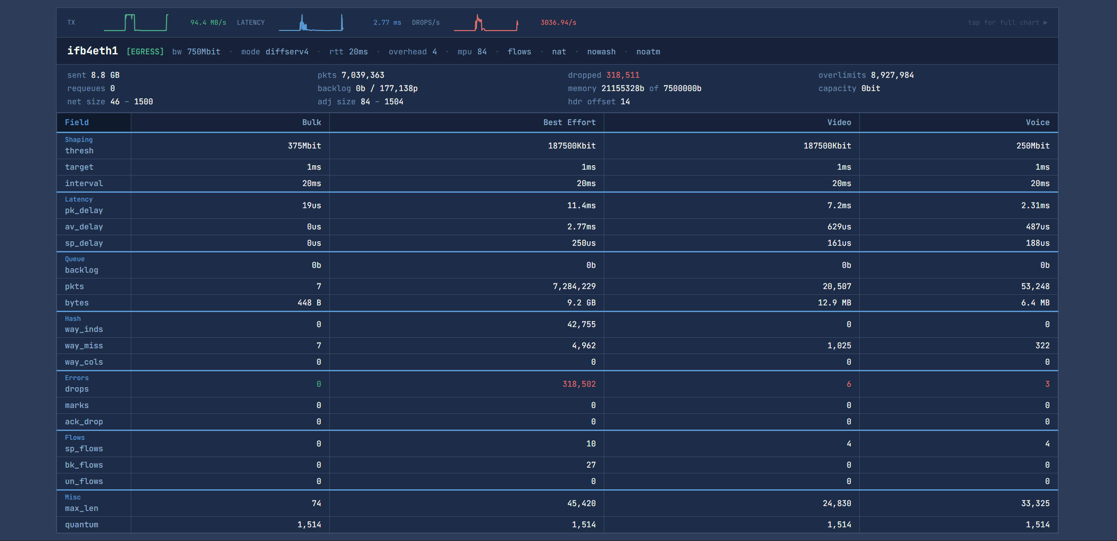Select the Video column header
This screenshot has height=541, width=1117.
click(x=839, y=122)
